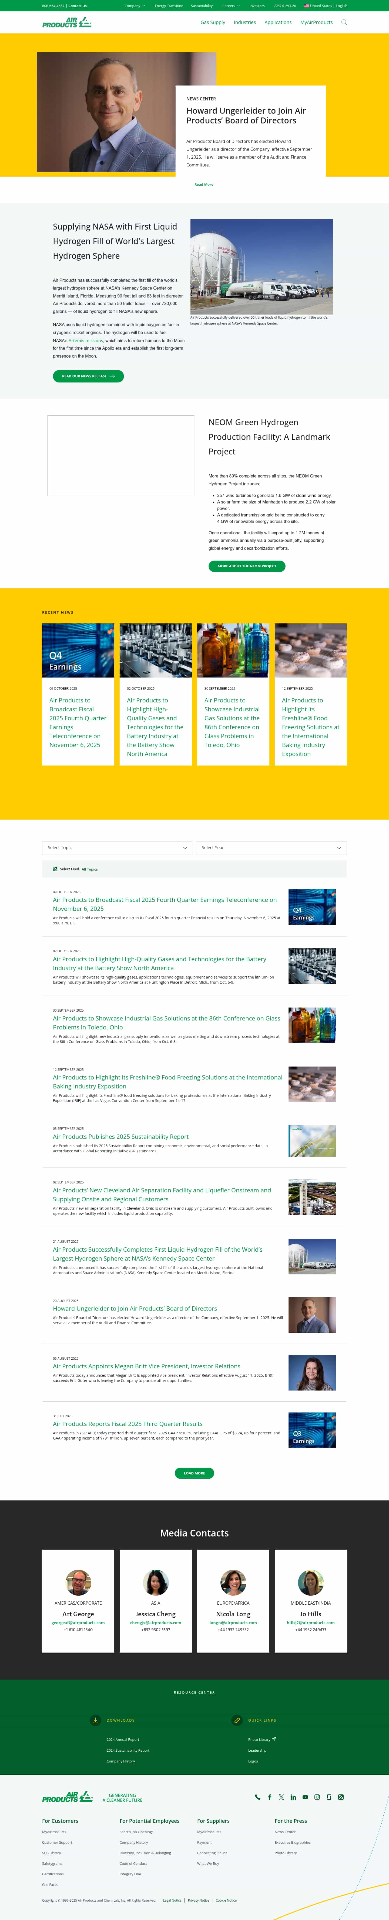Open the Applications navigation menu
Viewport: 389px width, 1920px height.
coord(277,22)
